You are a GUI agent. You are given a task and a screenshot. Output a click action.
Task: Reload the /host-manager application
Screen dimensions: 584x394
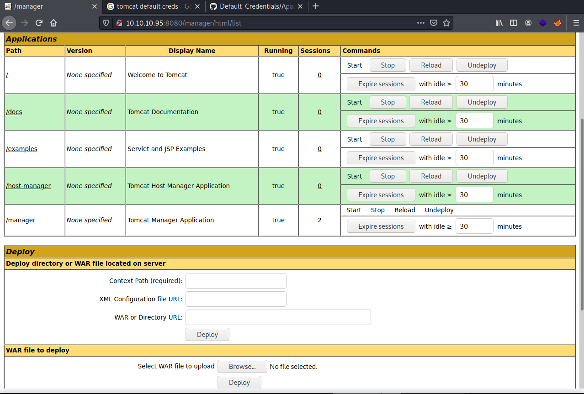(431, 176)
